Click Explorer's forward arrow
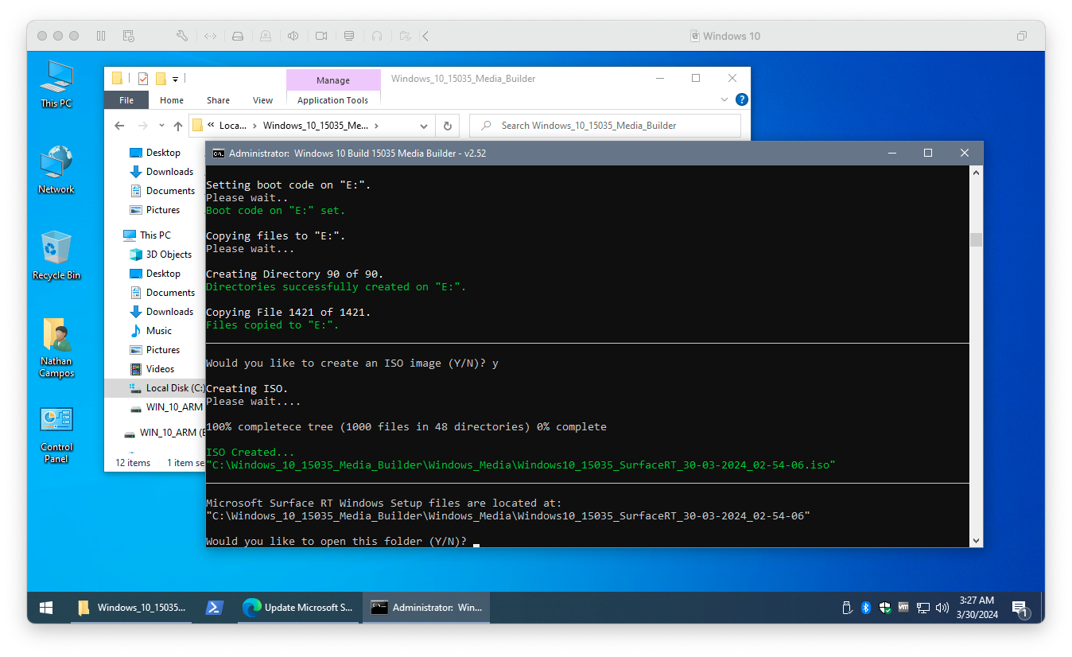This screenshot has width=1072, height=657. 142,126
